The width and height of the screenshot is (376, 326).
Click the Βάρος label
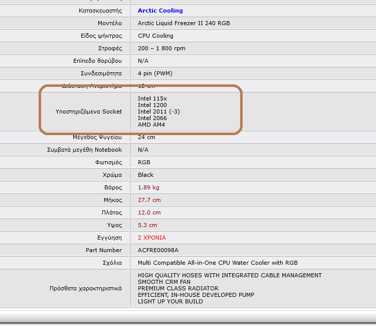(x=113, y=188)
